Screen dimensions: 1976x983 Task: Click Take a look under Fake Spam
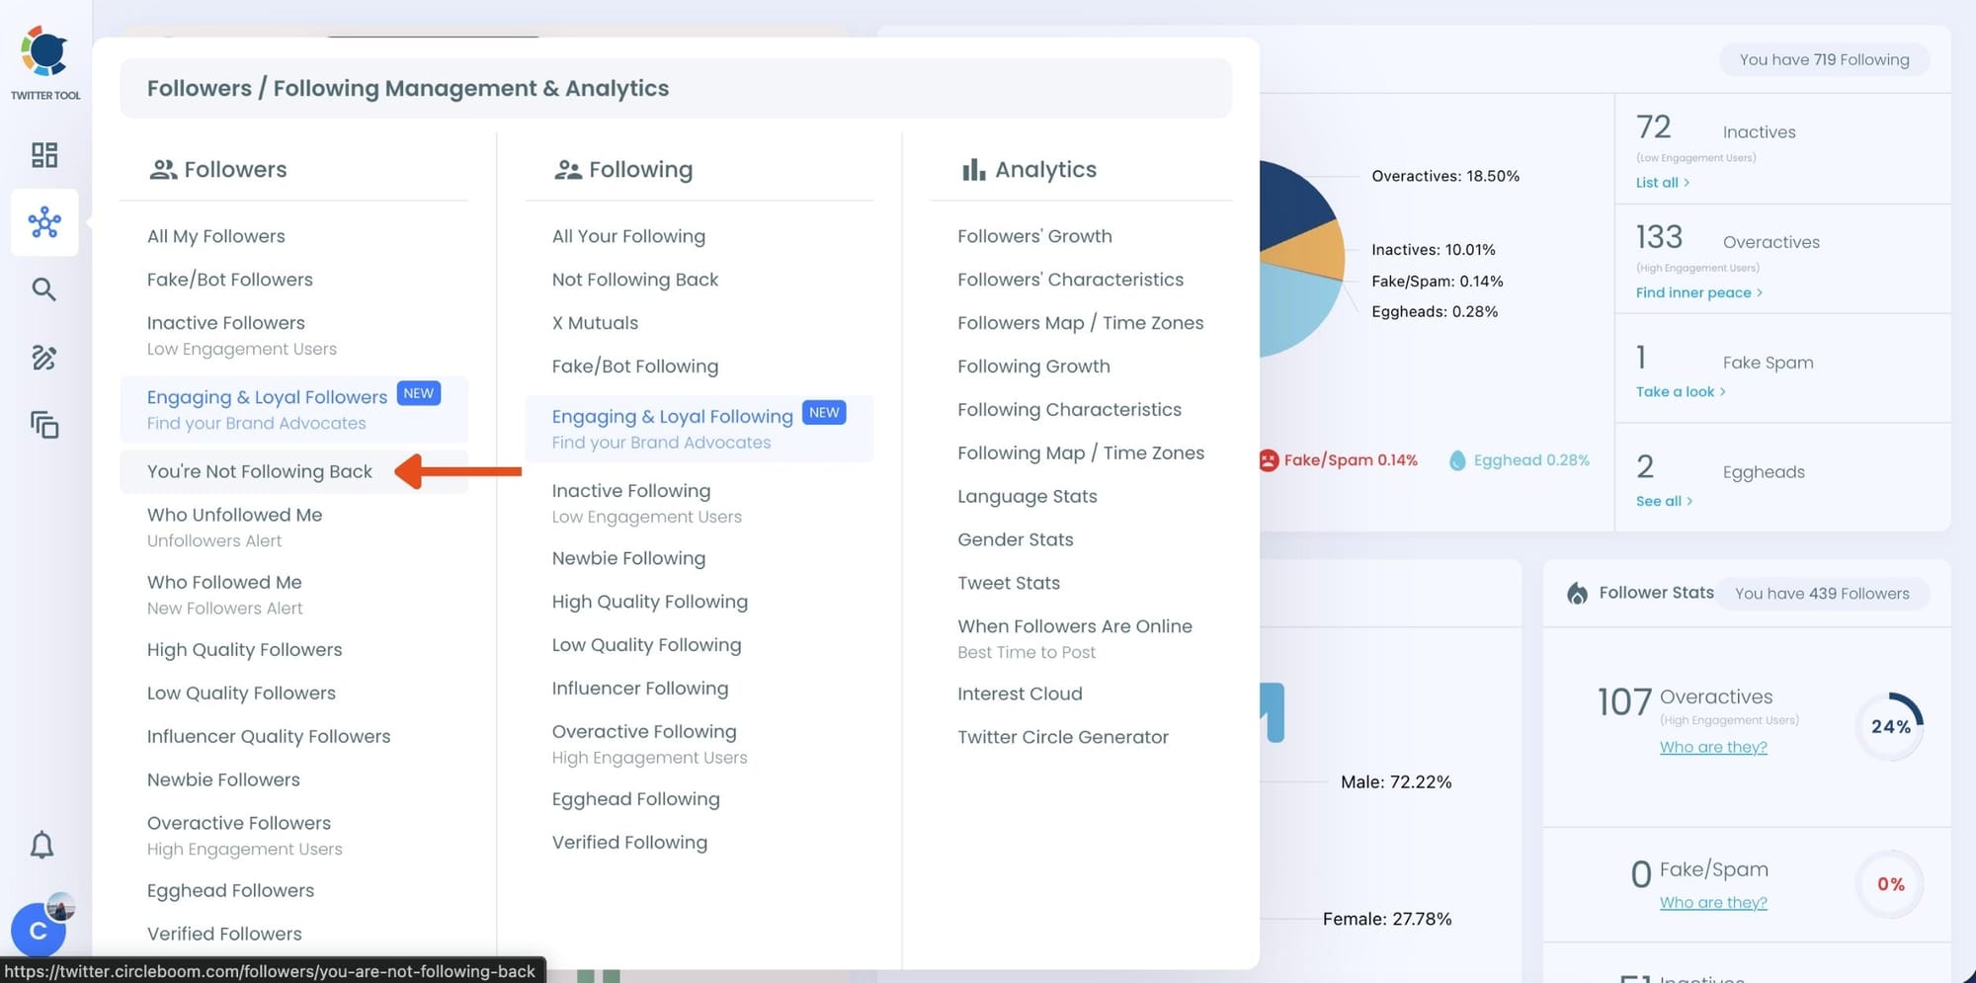coord(1680,391)
